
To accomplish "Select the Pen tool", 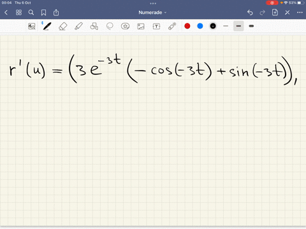I will 47,26.
